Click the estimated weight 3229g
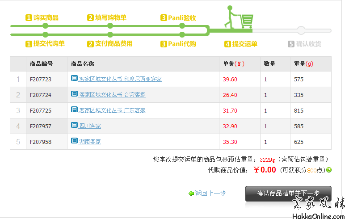The image size is (349, 223). click(267, 160)
